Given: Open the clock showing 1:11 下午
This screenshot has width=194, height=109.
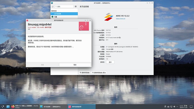Looking at the screenshot, I should coord(184,107).
